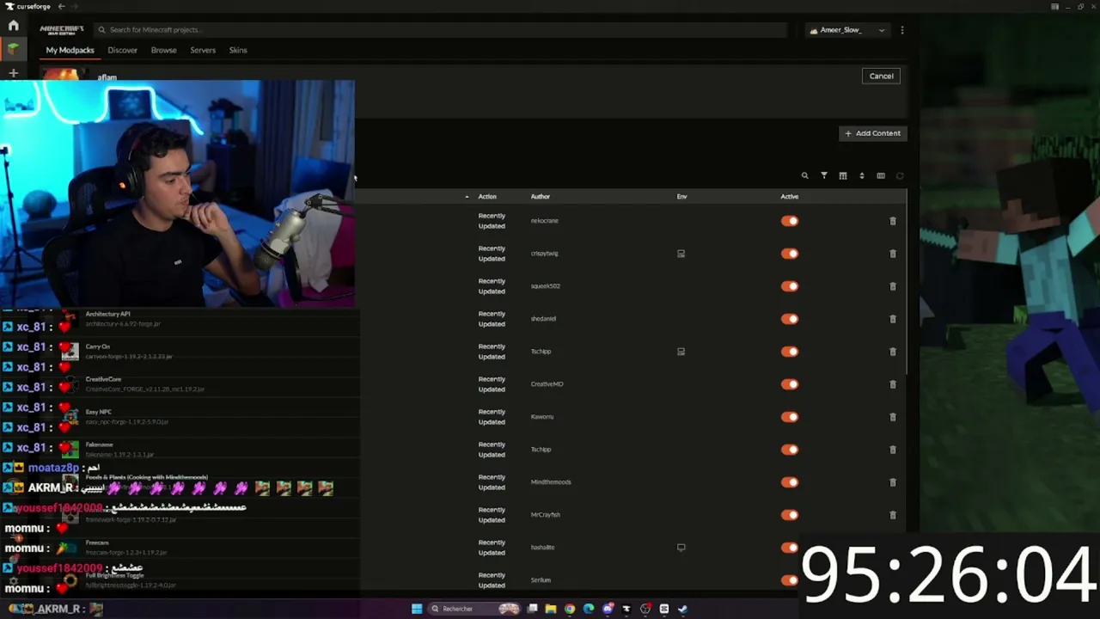
Task: Open the Discover tab
Action: click(122, 50)
